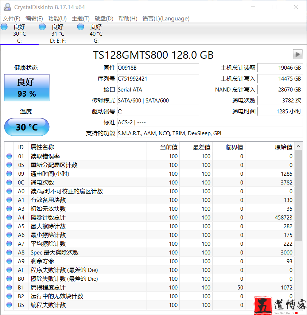Open the 功能(U) menu
The width and height of the screenshot is (307, 315).
pyautogui.click(x=57, y=19)
